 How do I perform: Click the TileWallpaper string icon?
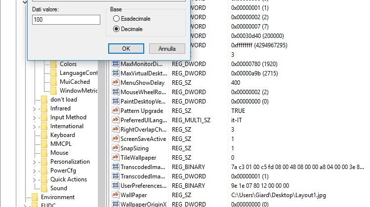116,157
